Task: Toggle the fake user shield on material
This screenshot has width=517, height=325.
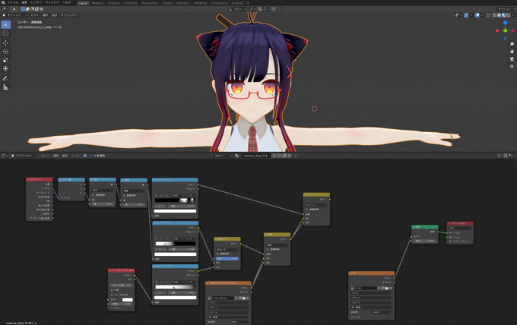Action: (279, 156)
